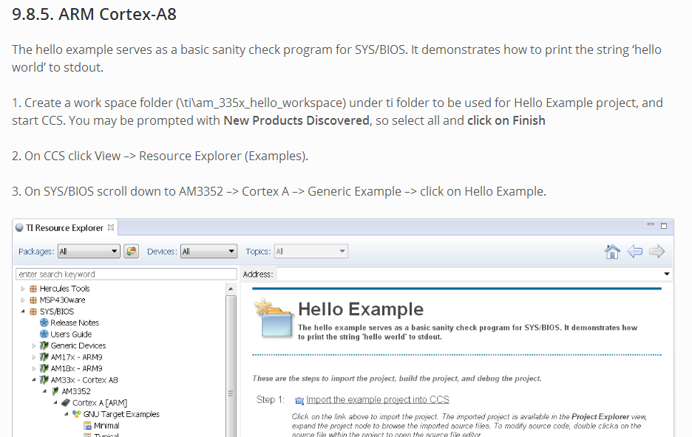Collapse the GNU Target Examples node
The image size is (692, 437).
(x=67, y=414)
